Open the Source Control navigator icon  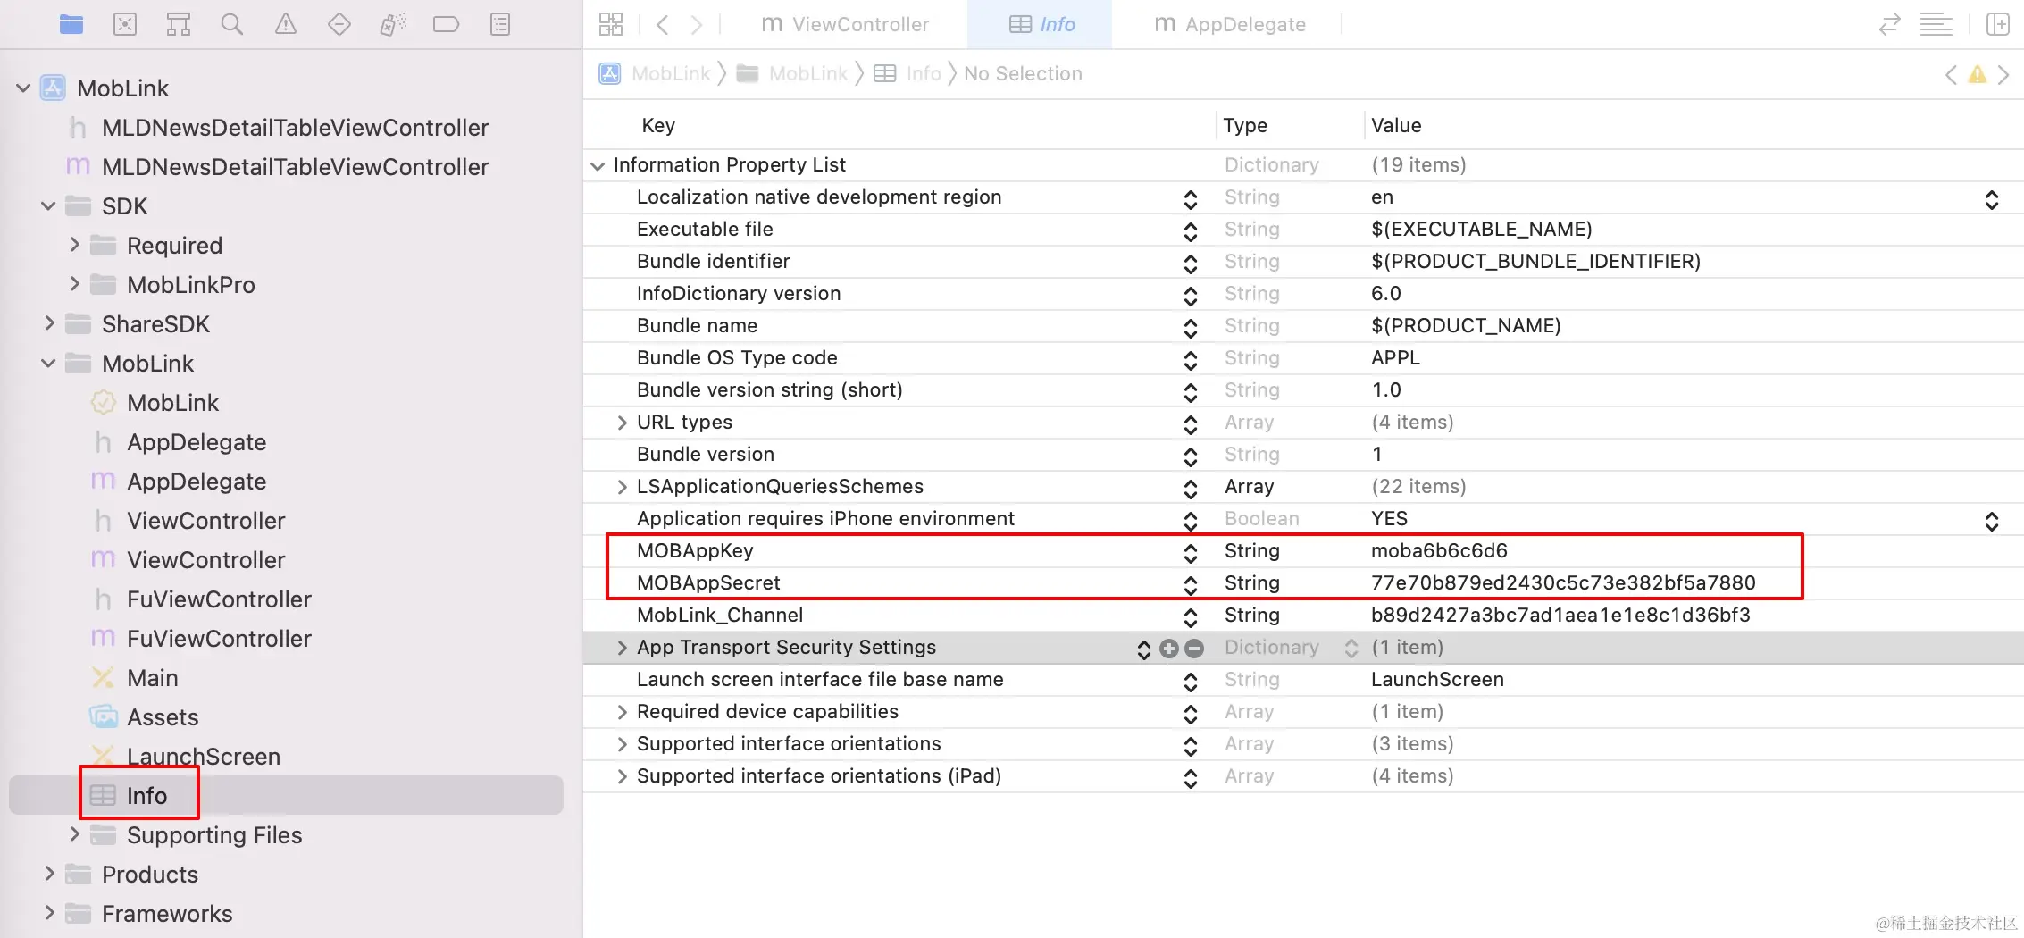(125, 24)
